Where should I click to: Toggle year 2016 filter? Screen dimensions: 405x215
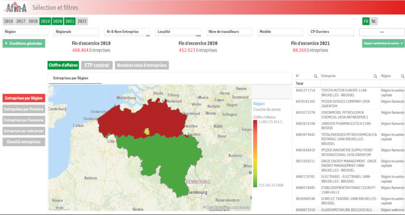click(x=9, y=21)
